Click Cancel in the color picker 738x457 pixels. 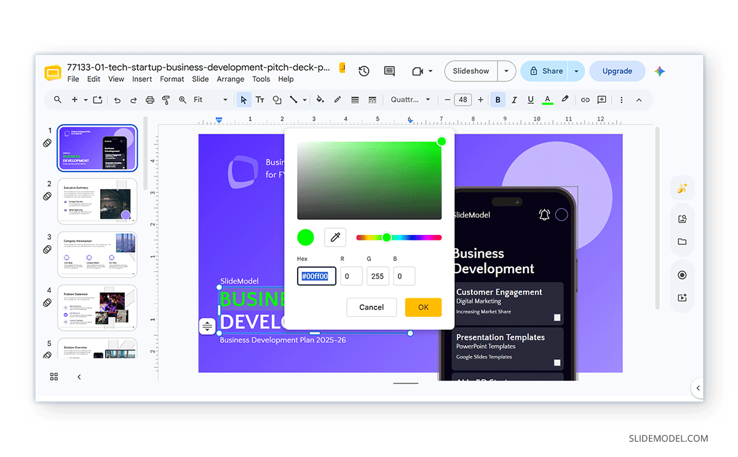pyautogui.click(x=371, y=308)
